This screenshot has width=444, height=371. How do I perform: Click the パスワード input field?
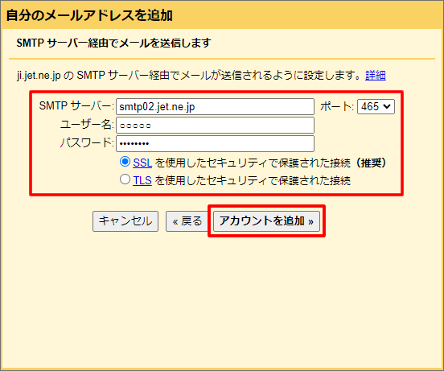(x=216, y=143)
